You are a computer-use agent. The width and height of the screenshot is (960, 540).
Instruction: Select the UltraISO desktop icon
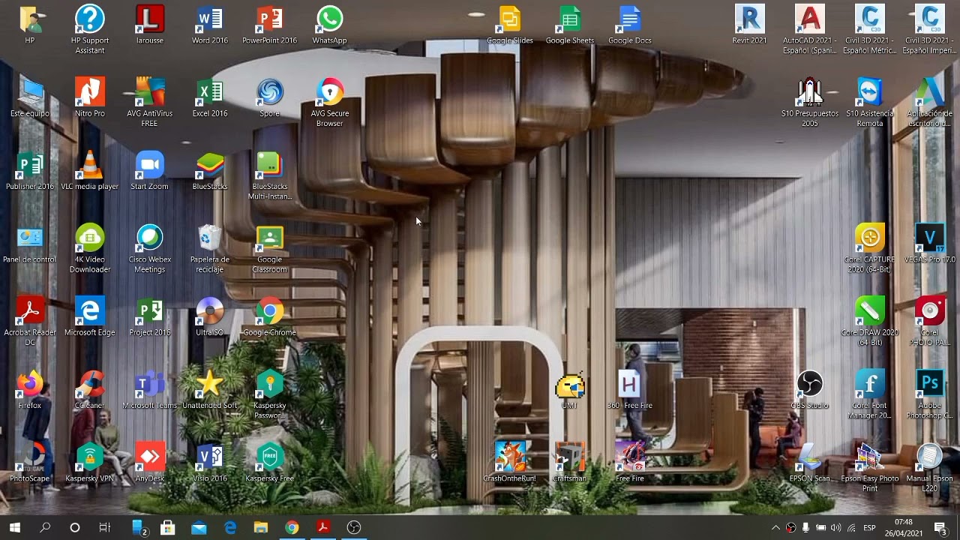point(210,316)
